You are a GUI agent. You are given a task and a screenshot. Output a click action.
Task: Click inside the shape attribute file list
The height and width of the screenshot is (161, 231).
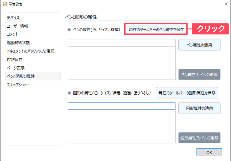[121, 126]
